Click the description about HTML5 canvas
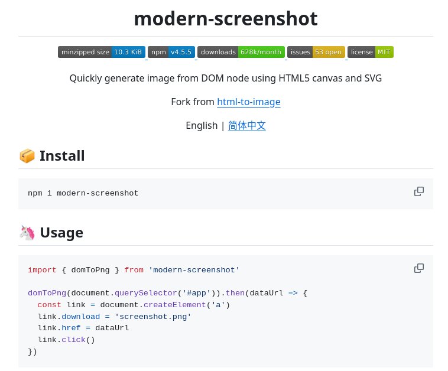Image resolution: width=448 pixels, height=371 pixels. click(x=226, y=78)
